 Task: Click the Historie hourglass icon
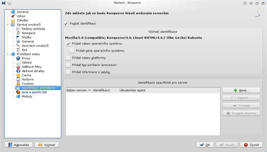18,79
